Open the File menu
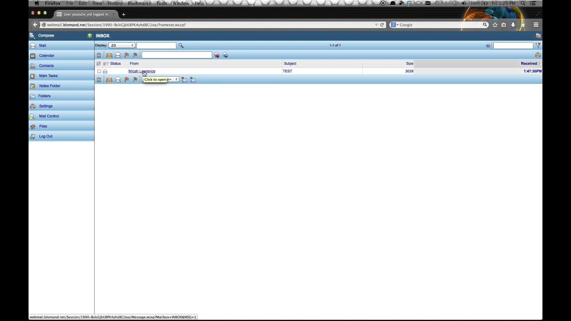Image resolution: width=571 pixels, height=321 pixels. point(70,3)
